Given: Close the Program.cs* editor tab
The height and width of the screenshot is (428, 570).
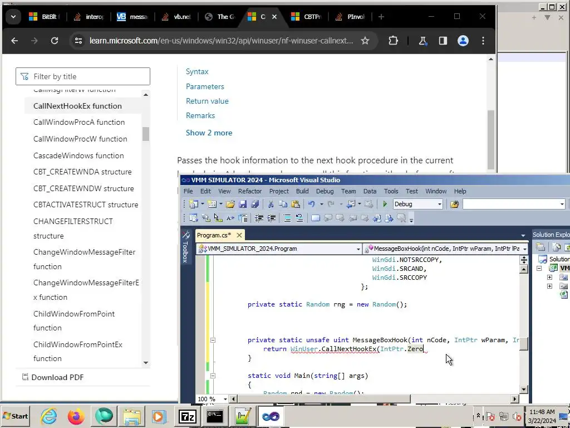Looking at the screenshot, I should click(239, 236).
